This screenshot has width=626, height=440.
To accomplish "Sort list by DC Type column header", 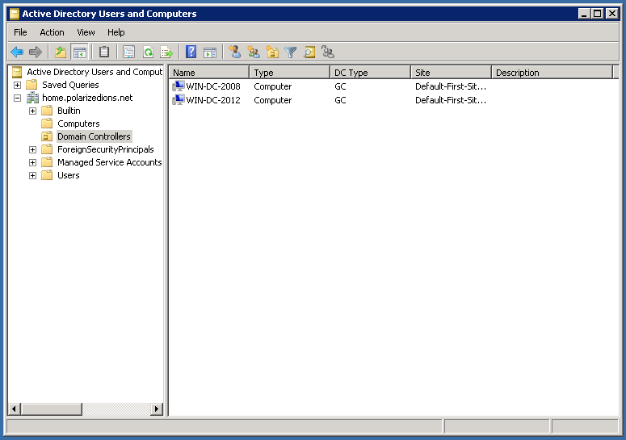I will click(x=369, y=73).
